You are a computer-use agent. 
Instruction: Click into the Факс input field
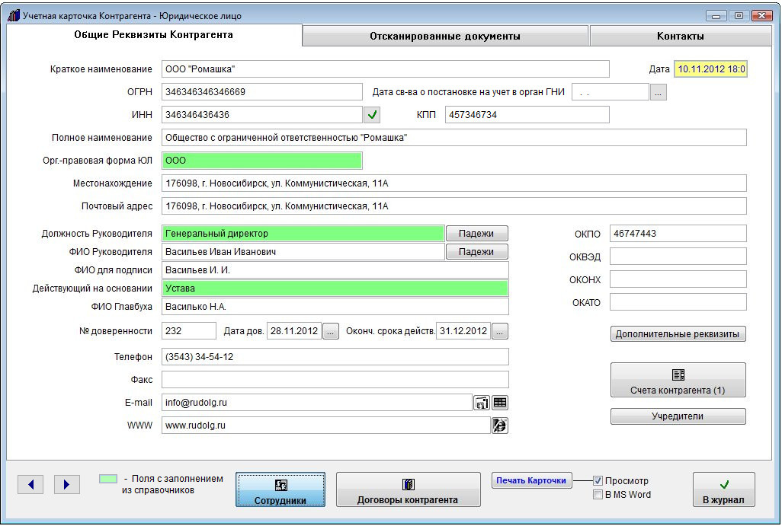[x=335, y=380]
